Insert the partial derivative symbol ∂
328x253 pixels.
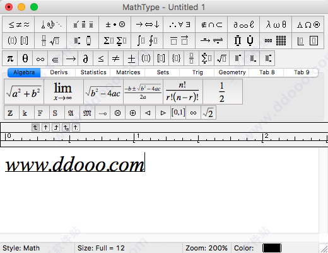85,59
